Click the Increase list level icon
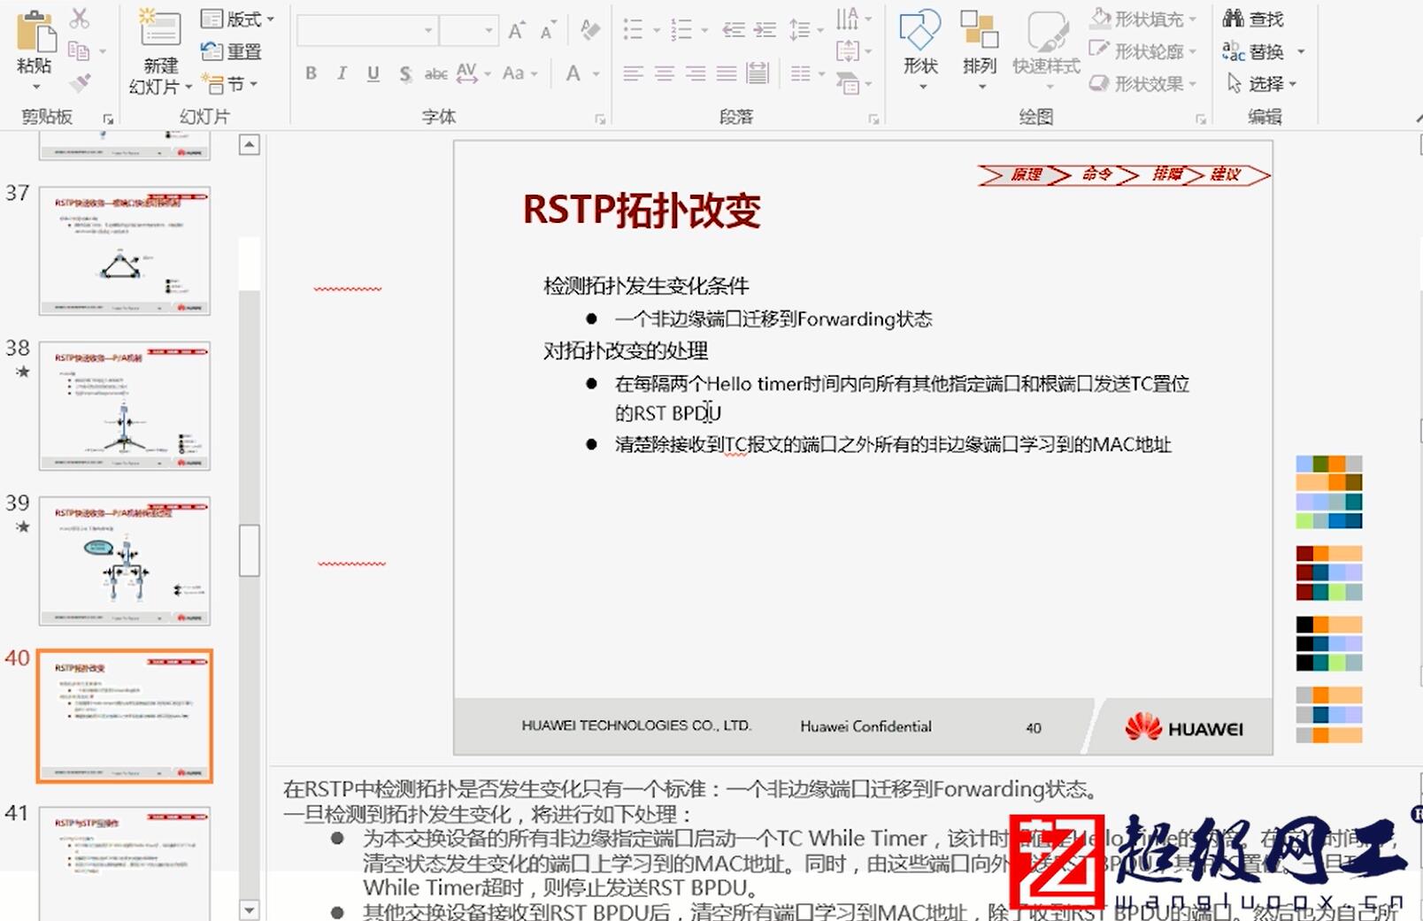Image resolution: width=1423 pixels, height=921 pixels. click(765, 30)
